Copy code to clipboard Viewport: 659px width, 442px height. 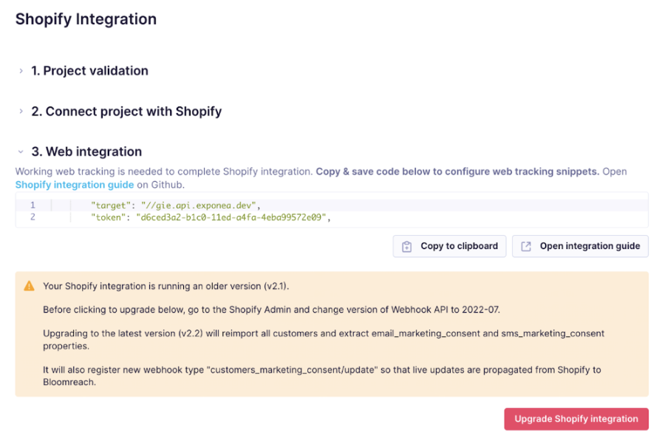tap(449, 246)
